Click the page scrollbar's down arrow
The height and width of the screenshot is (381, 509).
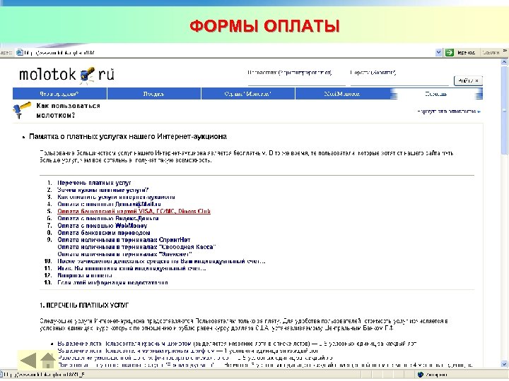(x=505, y=363)
